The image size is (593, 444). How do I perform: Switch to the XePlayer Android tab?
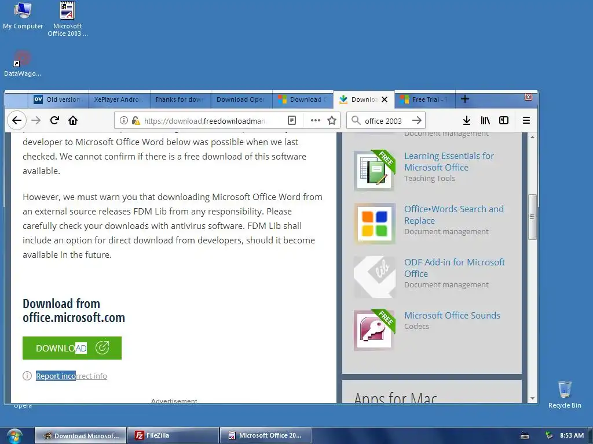tap(119, 99)
